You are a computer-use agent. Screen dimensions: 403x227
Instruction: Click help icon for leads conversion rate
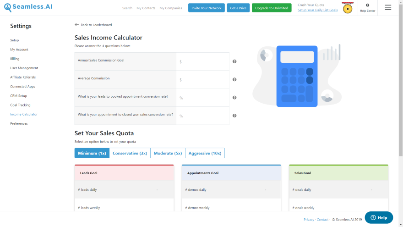234,98
